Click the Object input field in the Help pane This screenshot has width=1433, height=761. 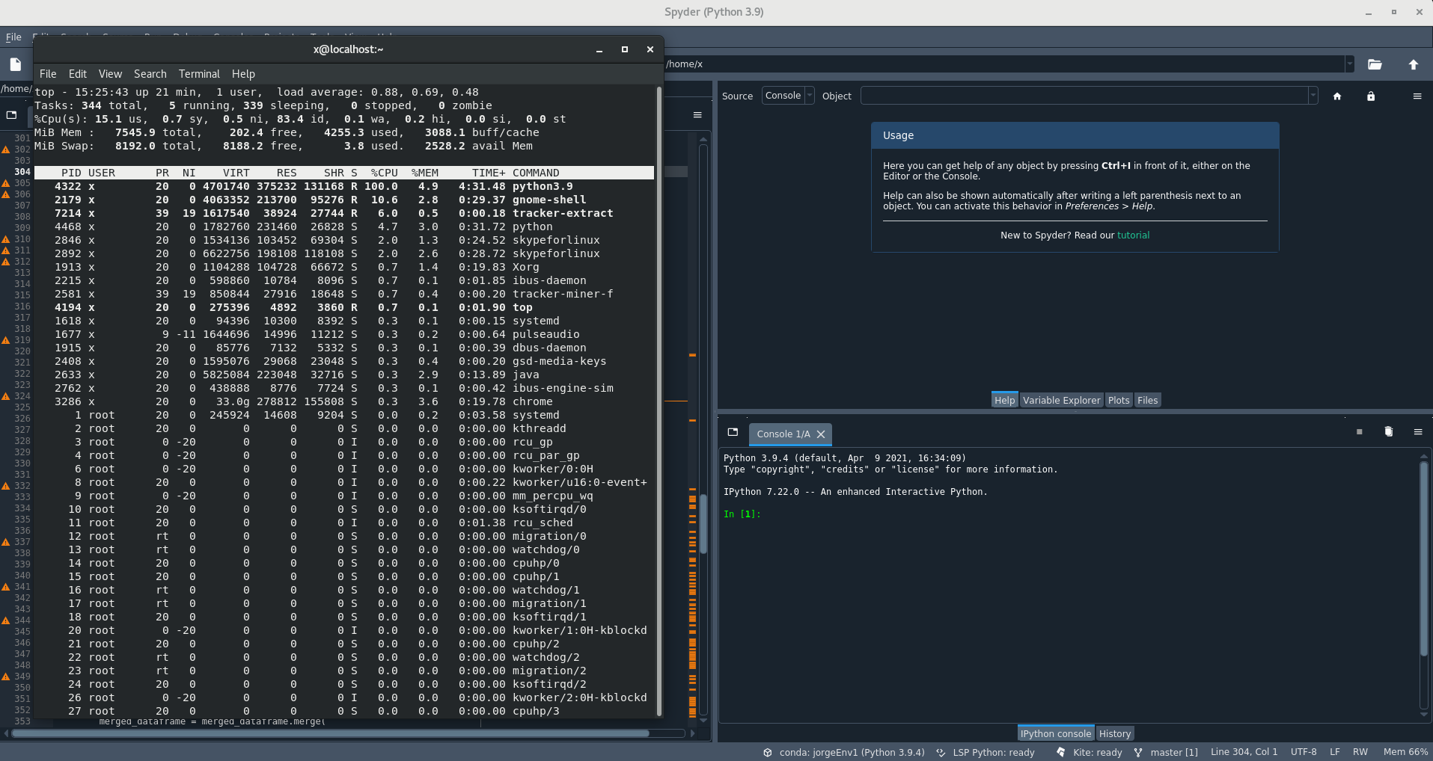tap(1085, 95)
